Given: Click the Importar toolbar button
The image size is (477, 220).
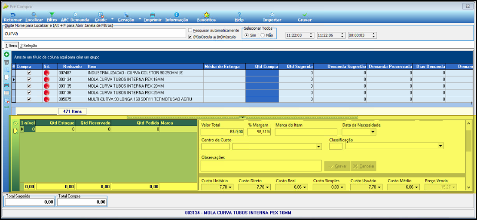Looking at the screenshot, I should (272, 17).
